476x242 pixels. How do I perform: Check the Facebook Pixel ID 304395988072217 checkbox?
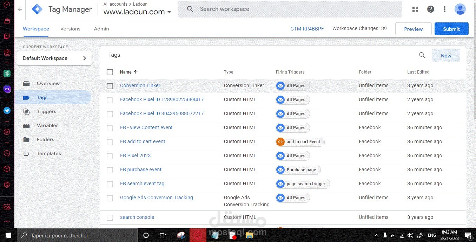click(x=110, y=114)
